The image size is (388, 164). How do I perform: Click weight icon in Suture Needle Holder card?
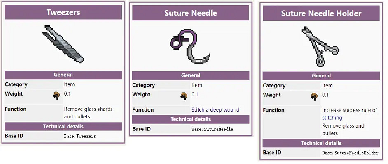[x=314, y=96]
